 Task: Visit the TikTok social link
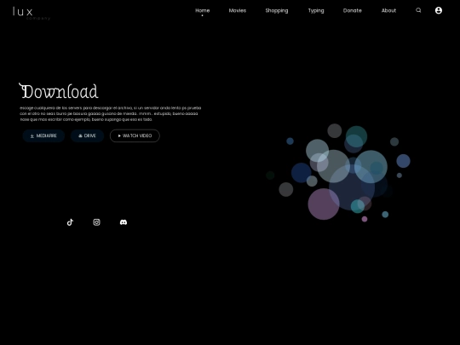pos(70,222)
